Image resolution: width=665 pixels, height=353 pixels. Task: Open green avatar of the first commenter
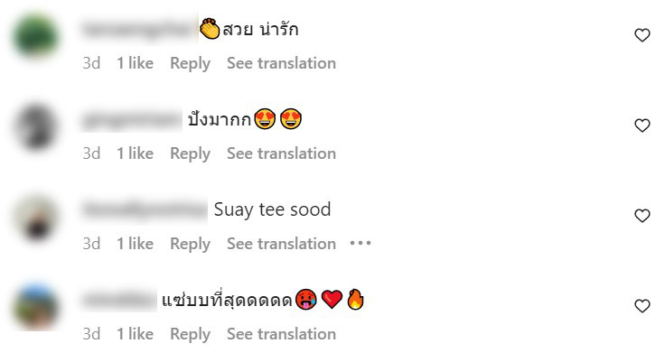pos(36,36)
